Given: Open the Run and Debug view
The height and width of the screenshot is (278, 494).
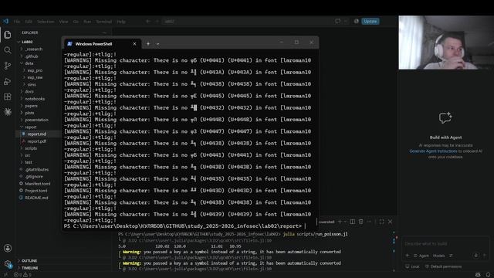Looking at the screenshot, I should pyautogui.click(x=8, y=81).
